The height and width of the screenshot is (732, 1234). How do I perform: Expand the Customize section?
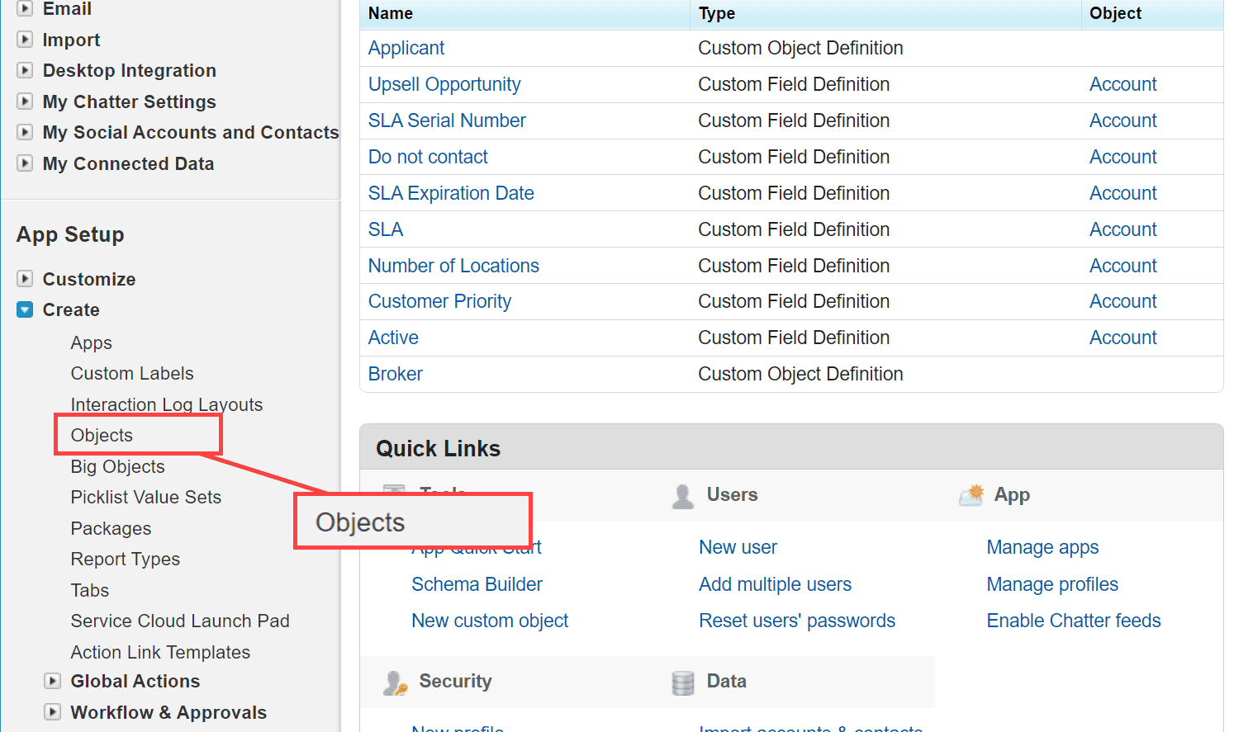click(25, 279)
